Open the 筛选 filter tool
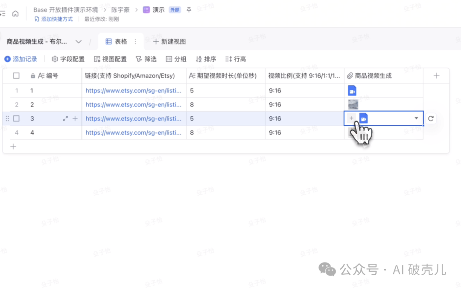The height and width of the screenshot is (288, 461). pyautogui.click(x=146, y=59)
